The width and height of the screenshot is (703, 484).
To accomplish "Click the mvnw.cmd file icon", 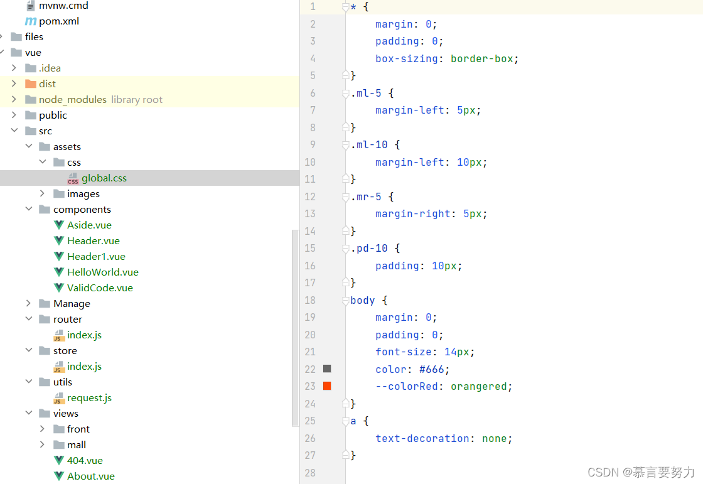I will (x=31, y=6).
